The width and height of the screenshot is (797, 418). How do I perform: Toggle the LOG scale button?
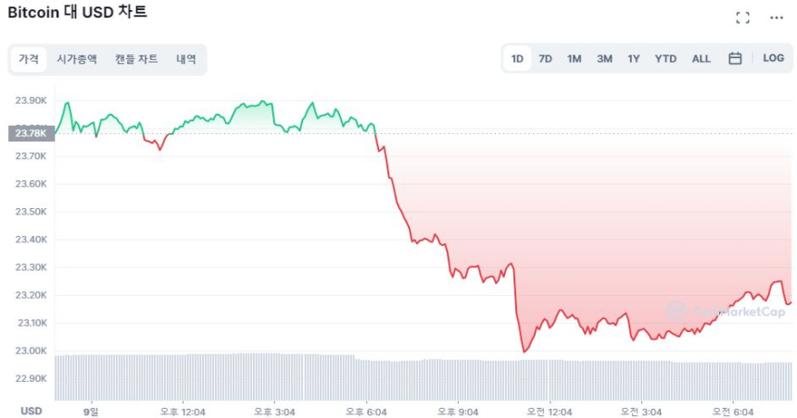(x=773, y=58)
